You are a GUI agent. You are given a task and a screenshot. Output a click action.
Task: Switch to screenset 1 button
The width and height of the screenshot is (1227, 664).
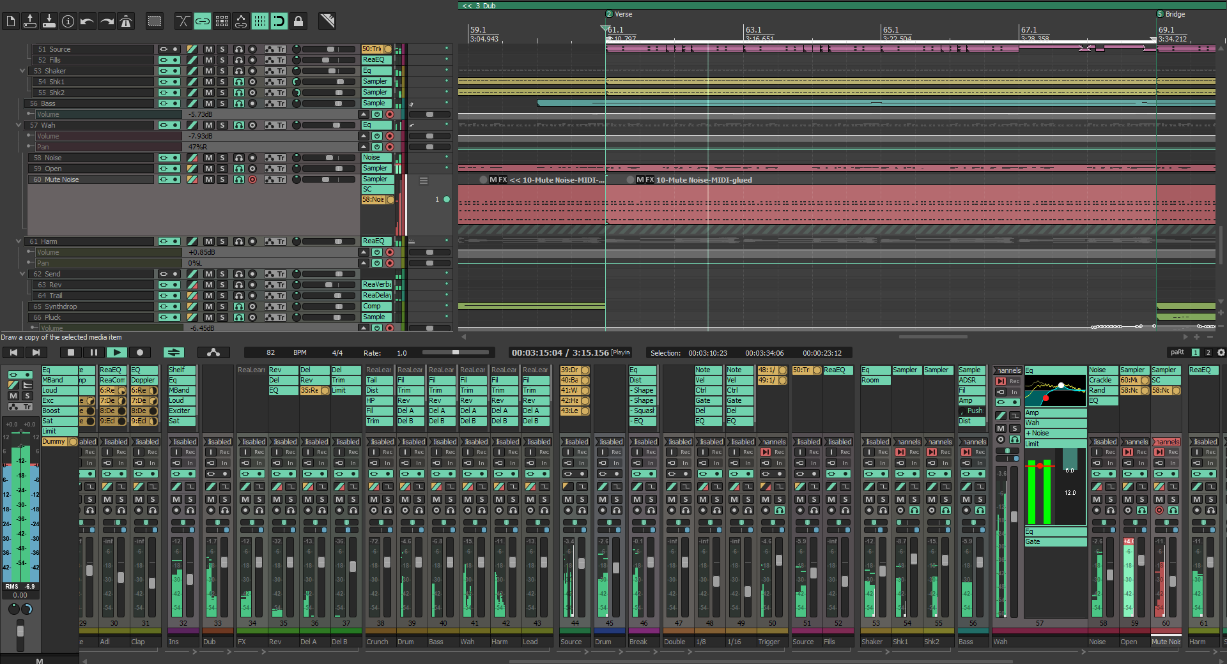[x=1196, y=352]
